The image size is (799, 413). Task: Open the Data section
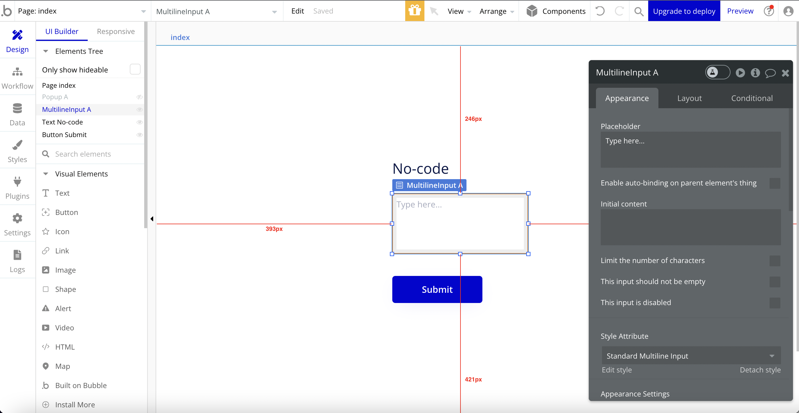(x=17, y=115)
